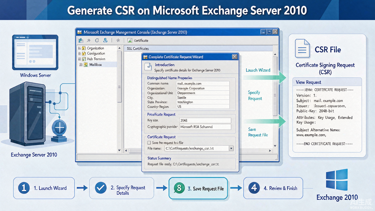Click the Organization field with Example Corporation

point(203,88)
